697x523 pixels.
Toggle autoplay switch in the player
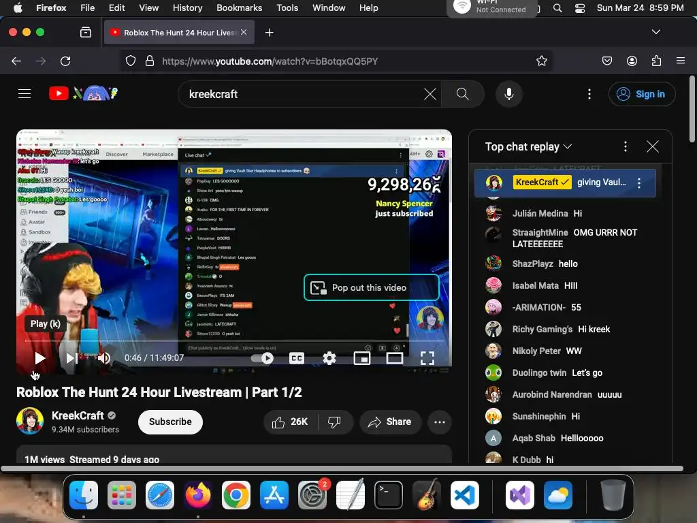(262, 358)
